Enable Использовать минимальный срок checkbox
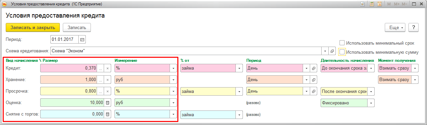Viewport: 427px width, 125px height. 342,43
